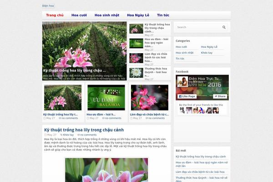Open slider title Kỹ thuật trồng hoa lily trong chậu cảnh
Screen dimensions: 273x182
(x=157, y=28)
